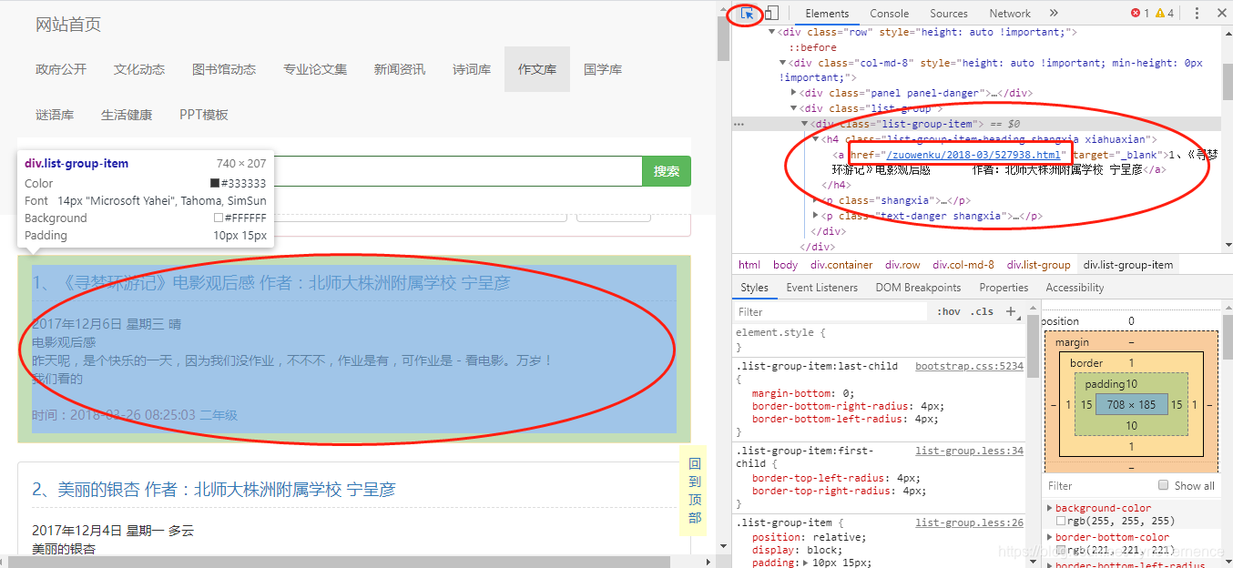
Task: Open the Event Listeners tab
Action: tap(821, 287)
